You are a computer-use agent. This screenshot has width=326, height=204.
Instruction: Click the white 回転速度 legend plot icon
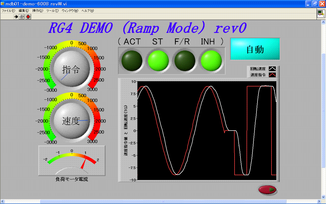(272, 69)
